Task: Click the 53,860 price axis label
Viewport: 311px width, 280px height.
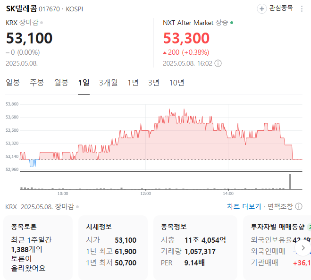Action: 12,104
